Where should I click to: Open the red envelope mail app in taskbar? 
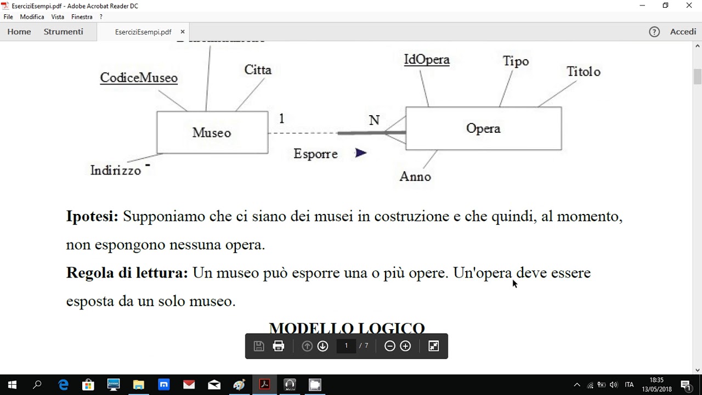[x=189, y=385]
